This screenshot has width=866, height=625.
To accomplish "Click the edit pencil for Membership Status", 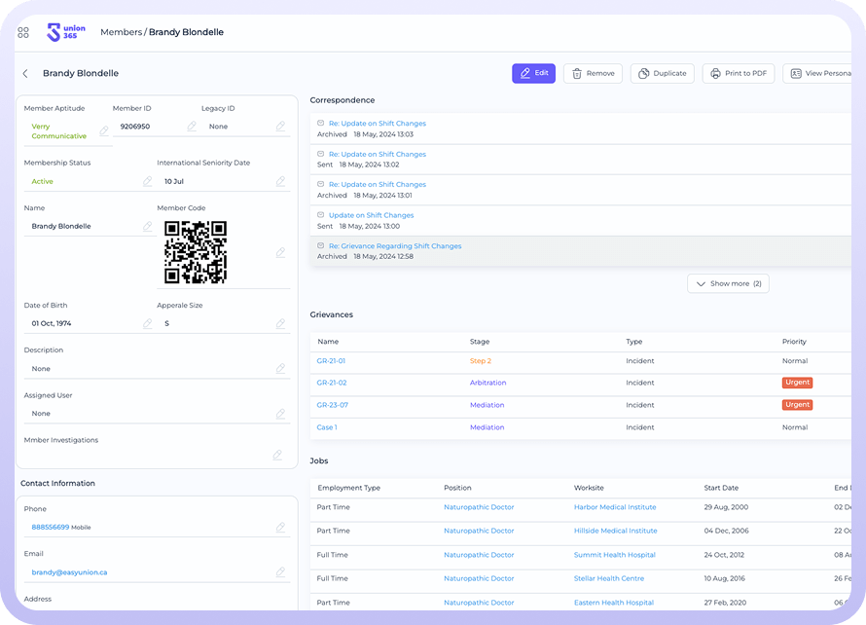I will pos(148,181).
